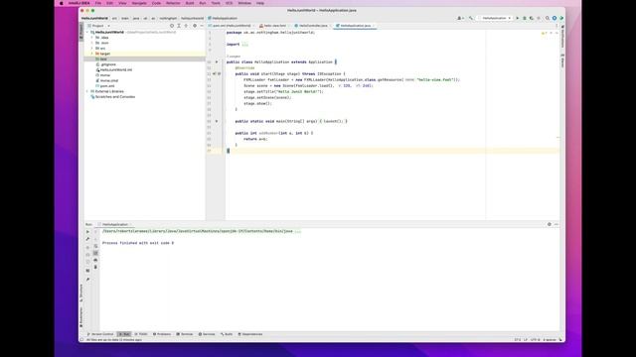
Task: Rerun HelloApplication in Run panel
Action: [87, 232]
